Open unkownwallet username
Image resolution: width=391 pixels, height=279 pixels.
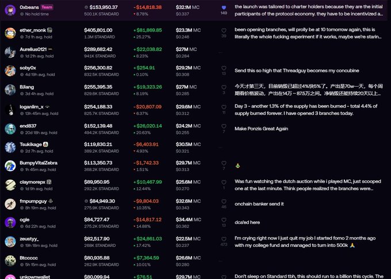point(35,277)
